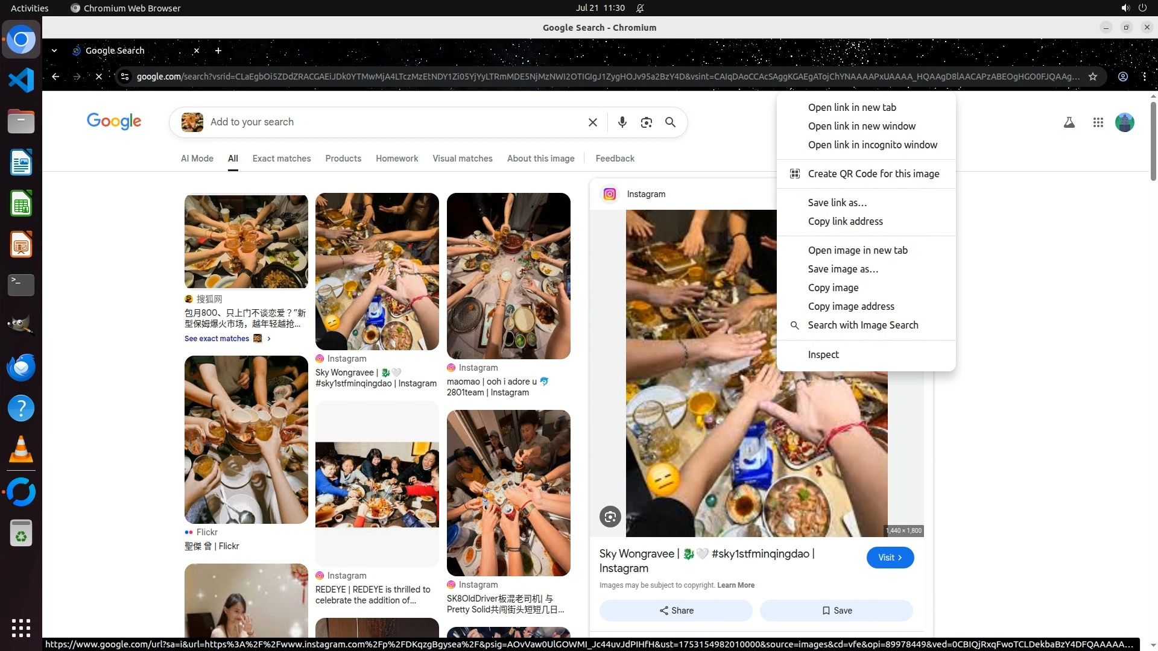The width and height of the screenshot is (1158, 651).
Task: Click the voice search microphone icon
Action: pos(622,122)
